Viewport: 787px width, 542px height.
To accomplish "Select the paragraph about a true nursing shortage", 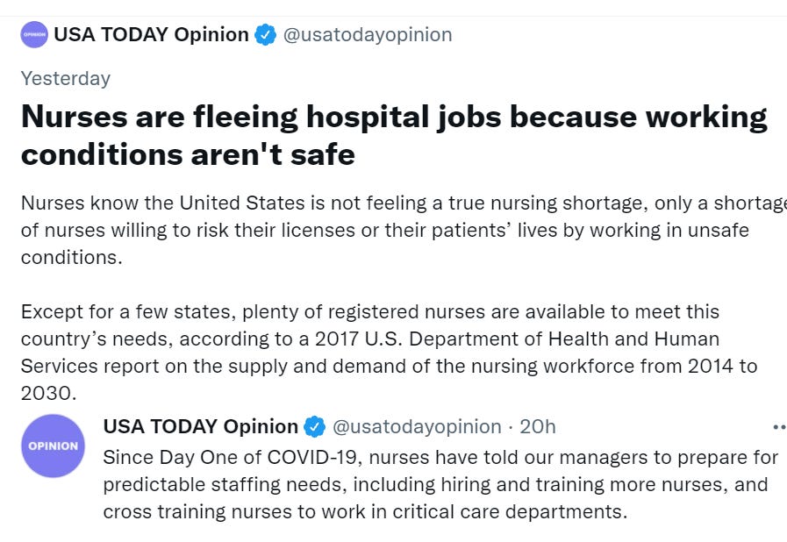I will 404,230.
